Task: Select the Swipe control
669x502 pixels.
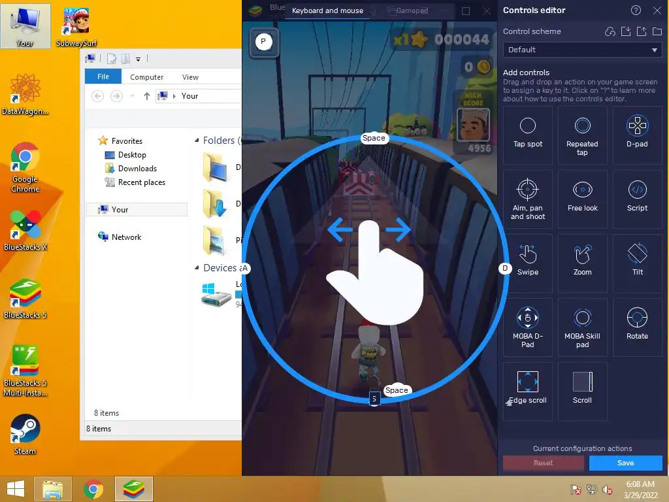Action: 528,263
